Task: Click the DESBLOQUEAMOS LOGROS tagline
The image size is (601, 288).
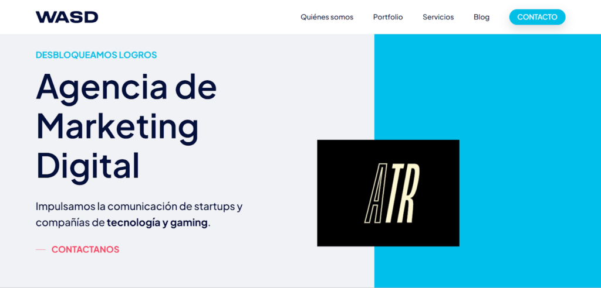Action: click(96, 55)
